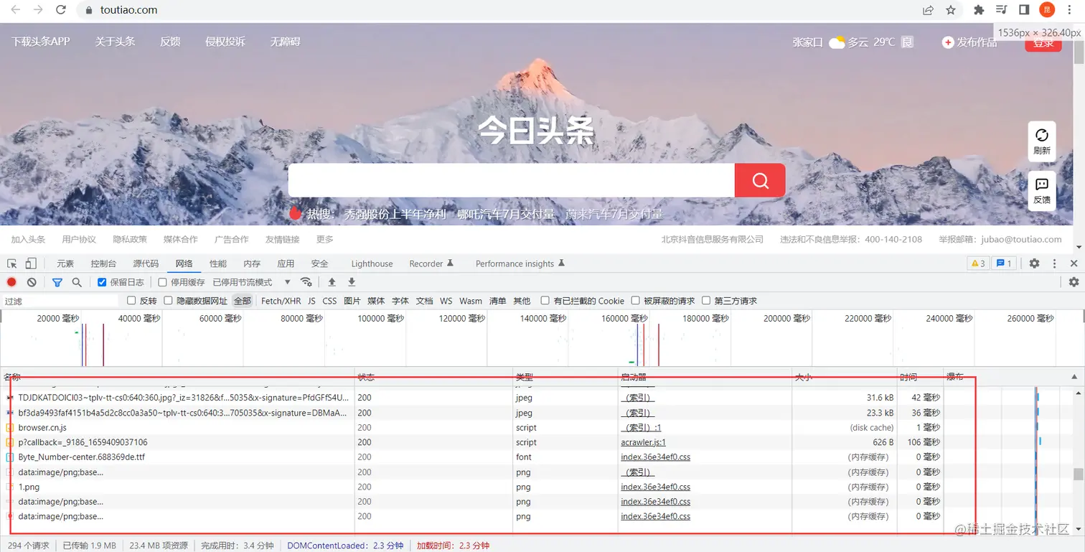1085x552 pixels.
Task: Filter requests by JS type
Action: [311, 301]
